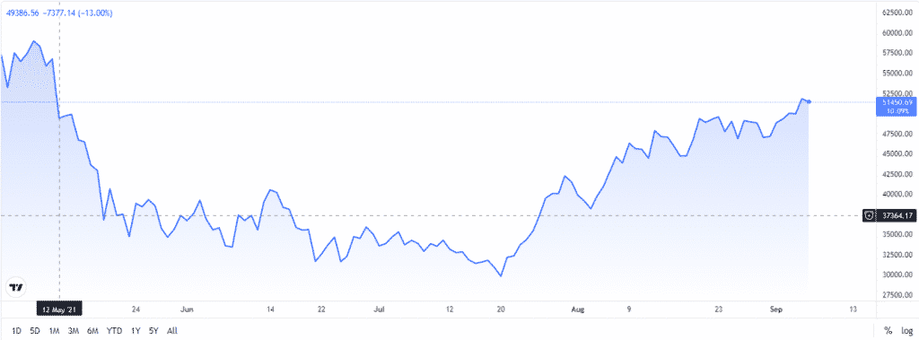This screenshot has height=340, width=919.
Task: Click the 12 May '21 date label
Action: pos(59,309)
